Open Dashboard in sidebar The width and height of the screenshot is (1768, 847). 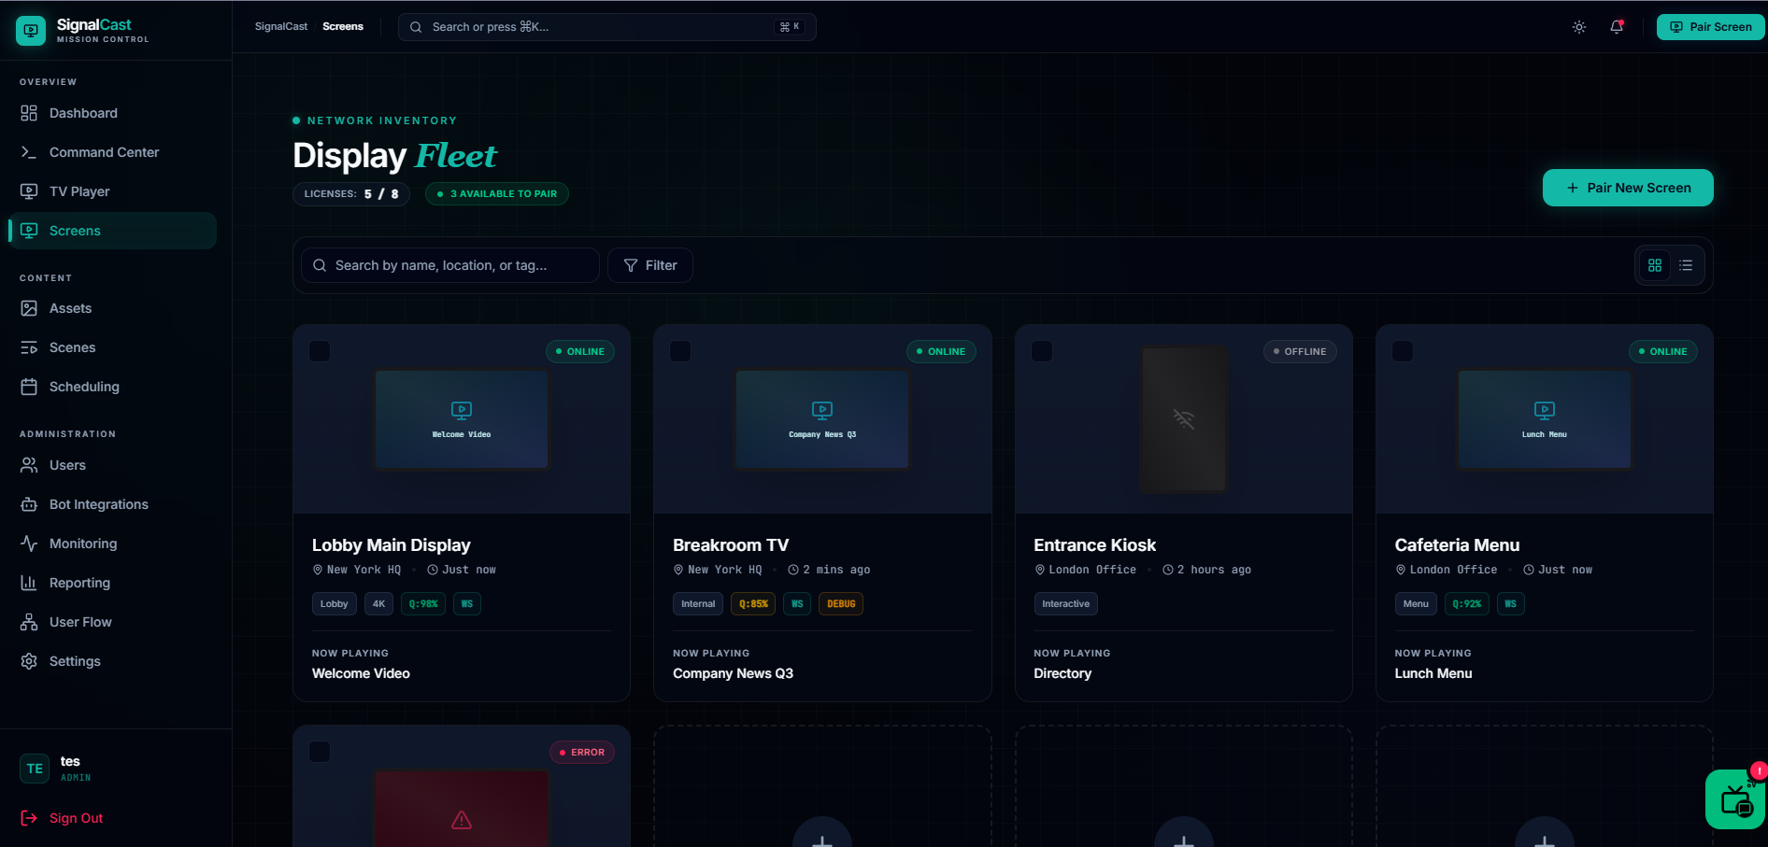(x=112, y=113)
